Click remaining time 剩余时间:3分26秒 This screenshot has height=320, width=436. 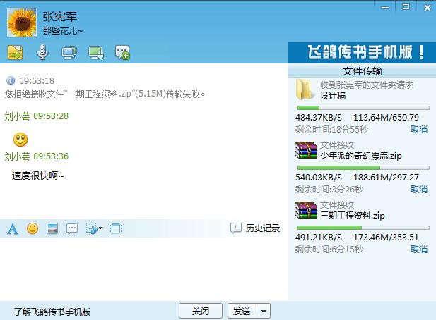(x=329, y=190)
